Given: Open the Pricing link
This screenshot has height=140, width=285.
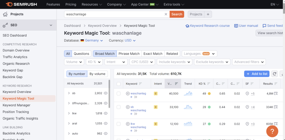Looking at the screenshot, I should [x=71, y=4].
